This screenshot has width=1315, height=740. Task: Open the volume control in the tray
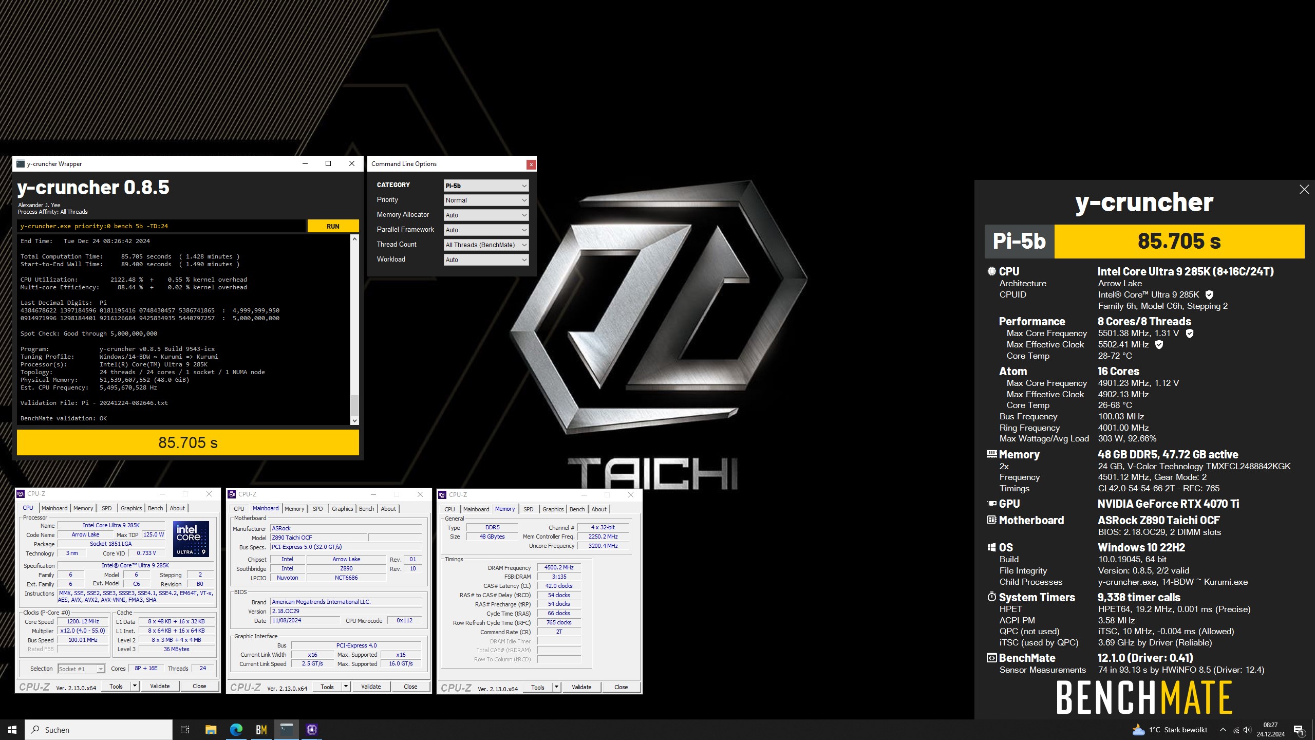coord(1247,730)
